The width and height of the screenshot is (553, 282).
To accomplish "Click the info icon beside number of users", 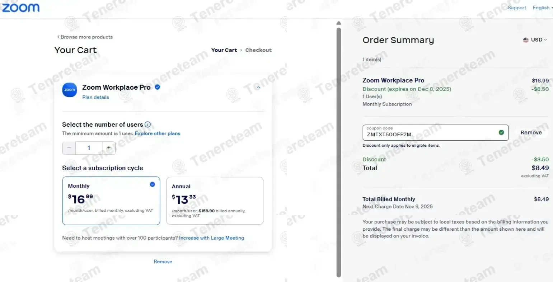I will pos(147,124).
